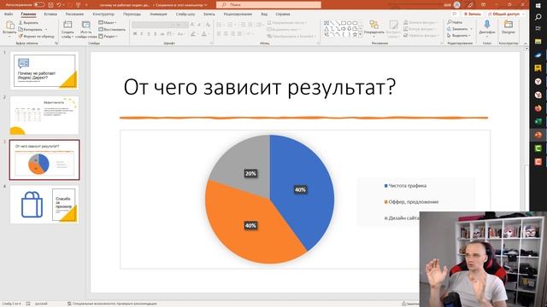The height and width of the screenshot is (307, 547).
Task: Open Firefox from the taskbar
Action: (538, 108)
